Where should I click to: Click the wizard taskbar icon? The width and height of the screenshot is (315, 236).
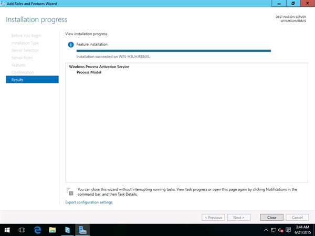82,230
